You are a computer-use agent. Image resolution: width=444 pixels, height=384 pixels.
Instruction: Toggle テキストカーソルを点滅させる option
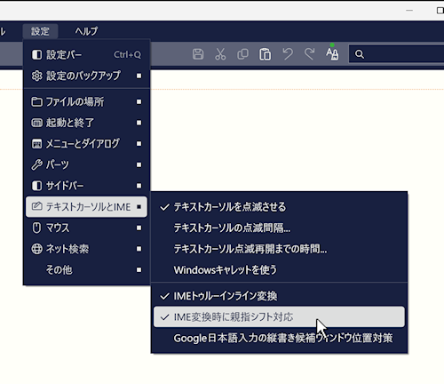point(279,207)
